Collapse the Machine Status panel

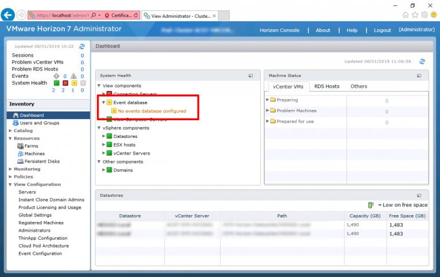(x=419, y=76)
